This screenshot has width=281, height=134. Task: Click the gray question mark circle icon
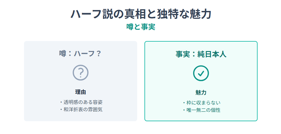81,73
